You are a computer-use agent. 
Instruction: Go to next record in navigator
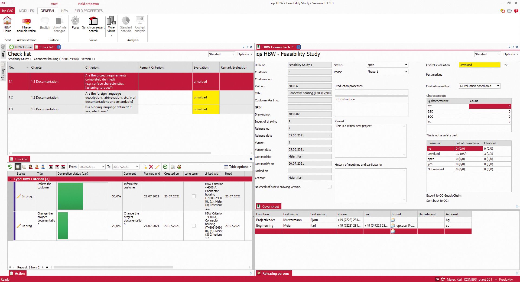pyautogui.click(x=43, y=267)
